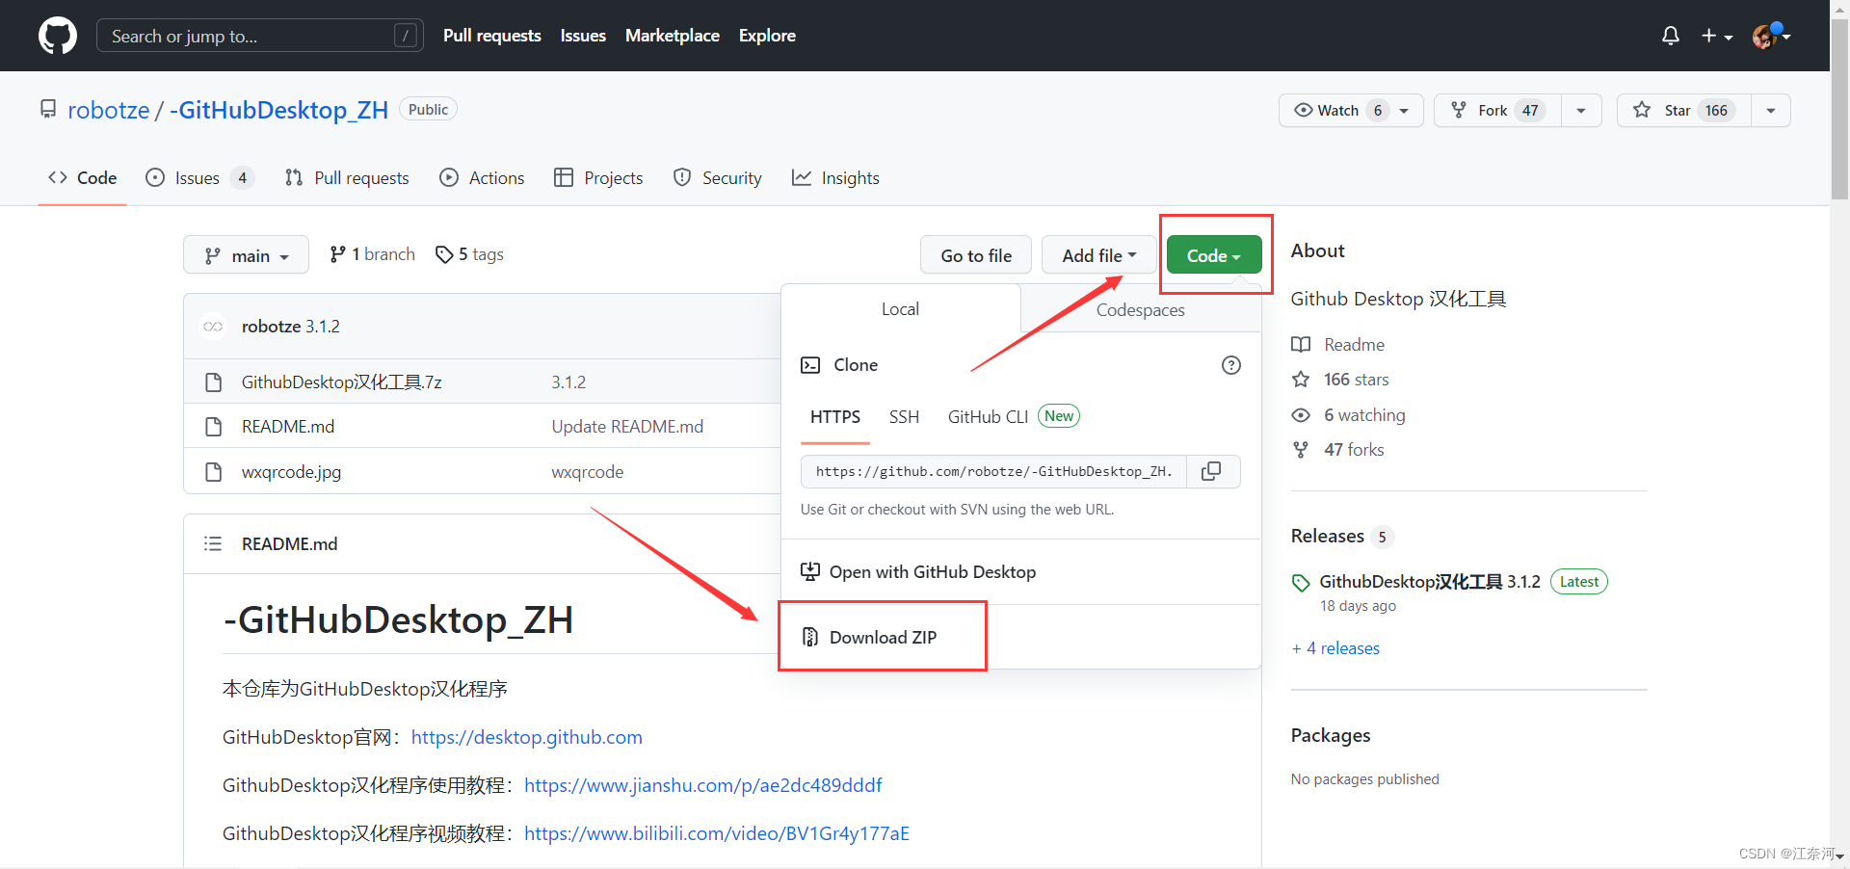Expand the Watch options arrow
Viewport: 1850px width, 869px height.
pyautogui.click(x=1404, y=111)
